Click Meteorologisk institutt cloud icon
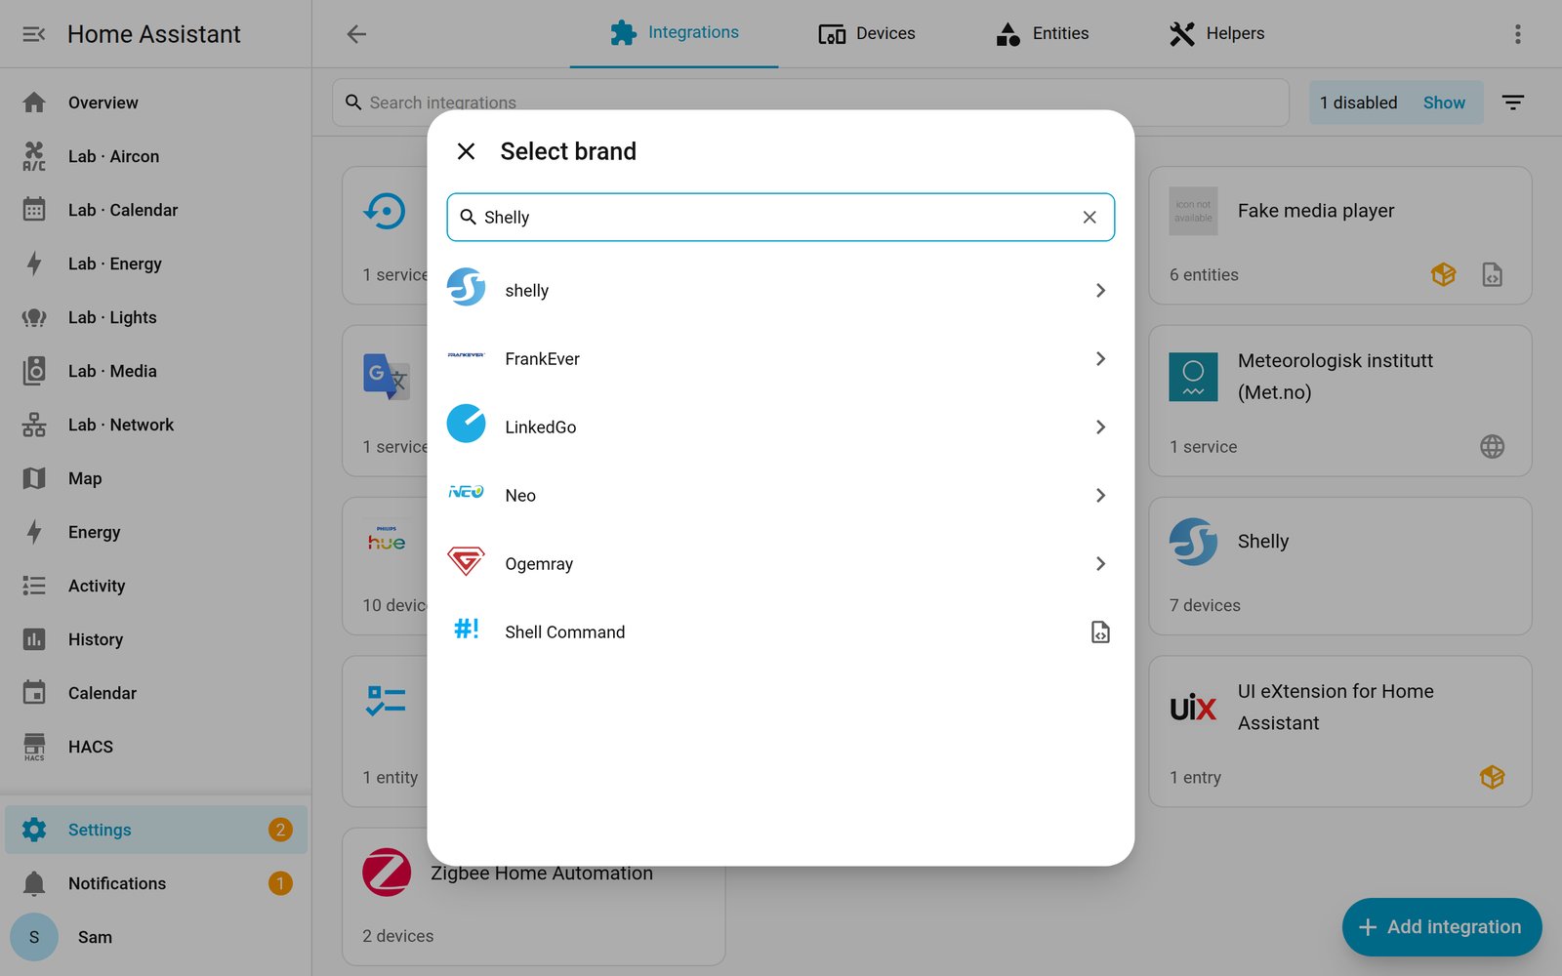Viewport: 1562px width, 976px height. tap(1492, 446)
